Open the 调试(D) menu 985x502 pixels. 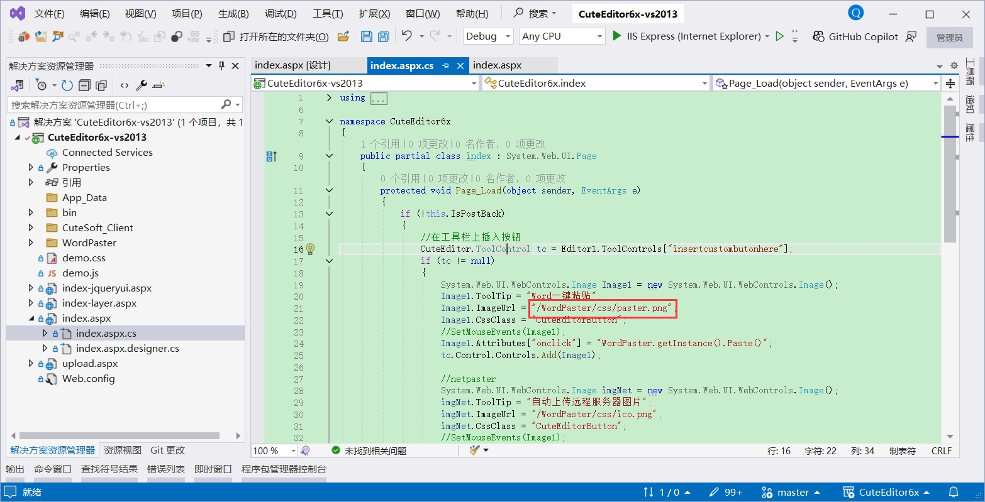pyautogui.click(x=281, y=14)
